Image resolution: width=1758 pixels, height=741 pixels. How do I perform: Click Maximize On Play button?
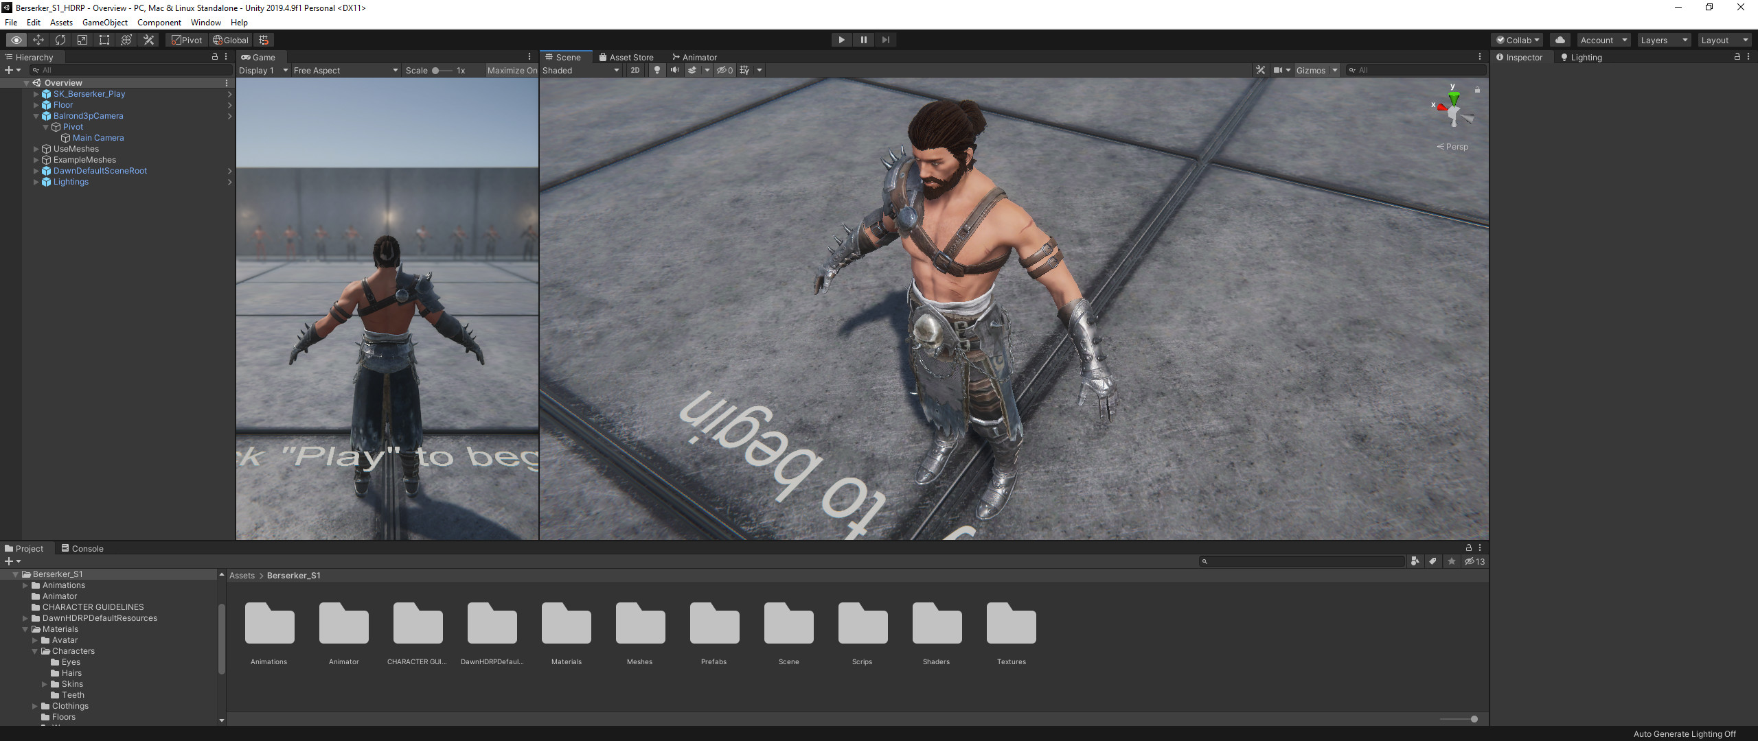[512, 70]
